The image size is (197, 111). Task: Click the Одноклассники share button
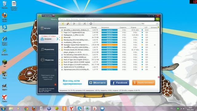(143, 83)
